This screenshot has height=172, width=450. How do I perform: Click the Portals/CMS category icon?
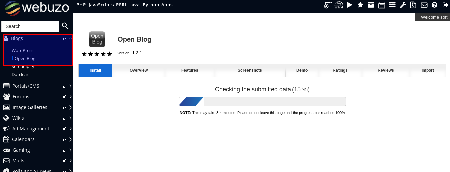click(x=6, y=86)
